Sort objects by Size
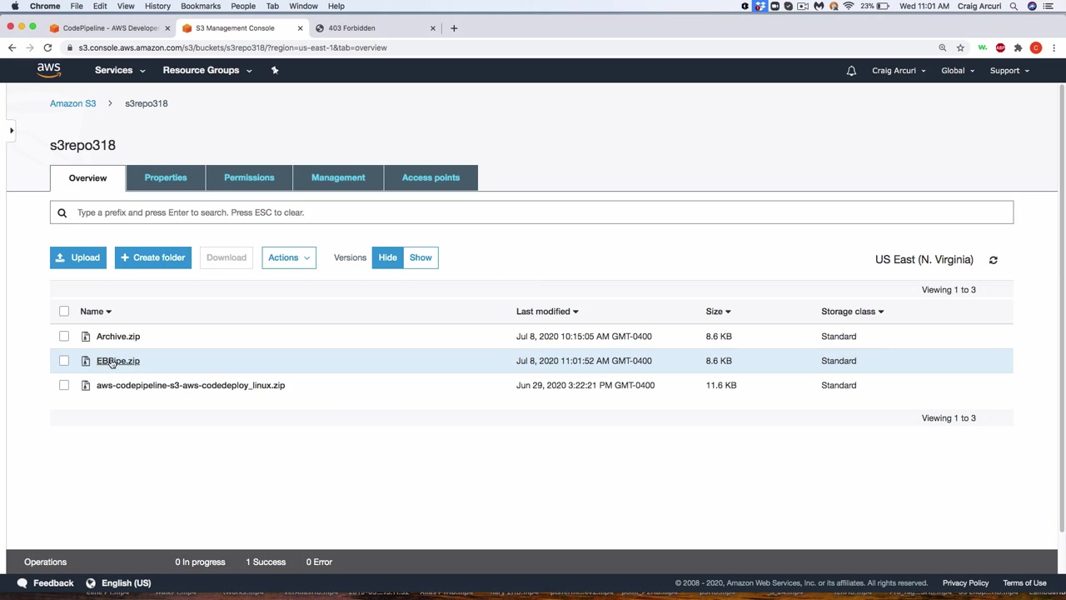The width and height of the screenshot is (1066, 600). 718,312
